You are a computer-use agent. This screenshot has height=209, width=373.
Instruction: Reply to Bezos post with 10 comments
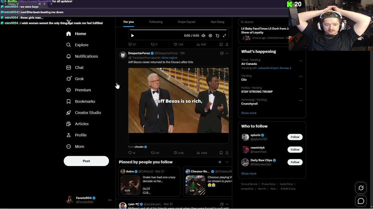pyautogui.click(x=132, y=153)
